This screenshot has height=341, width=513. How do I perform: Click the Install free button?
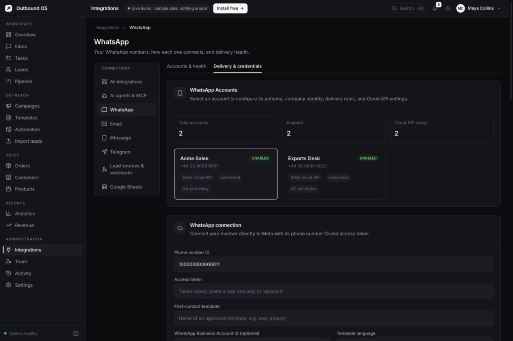(230, 8)
